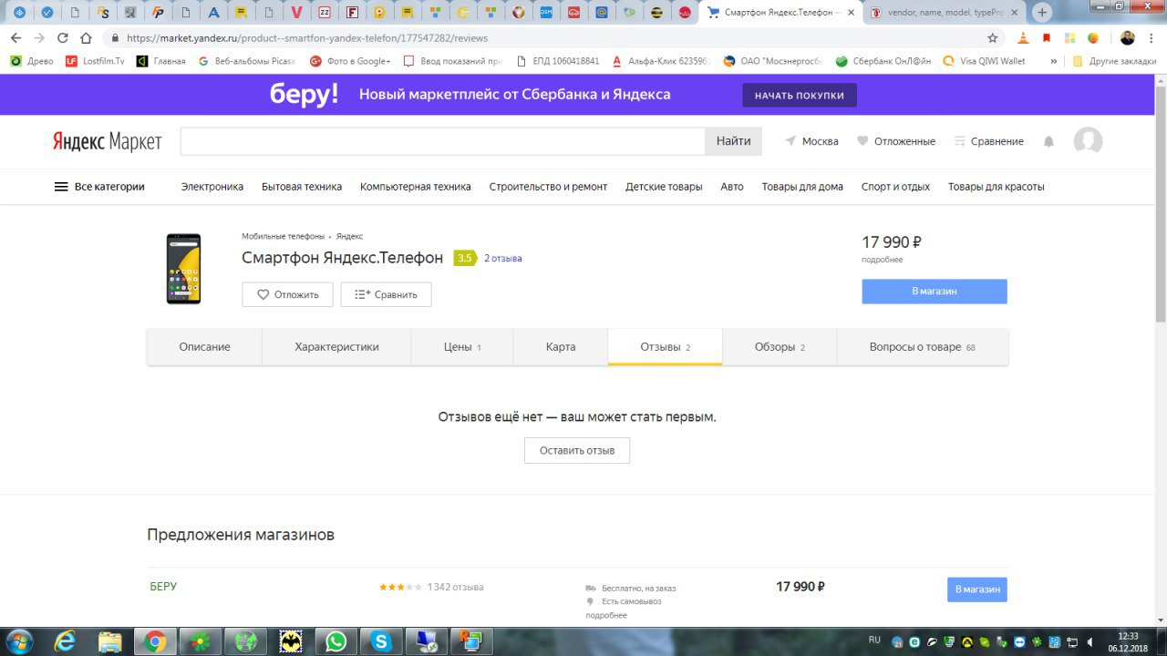Expand the Все категории menu

(99, 187)
